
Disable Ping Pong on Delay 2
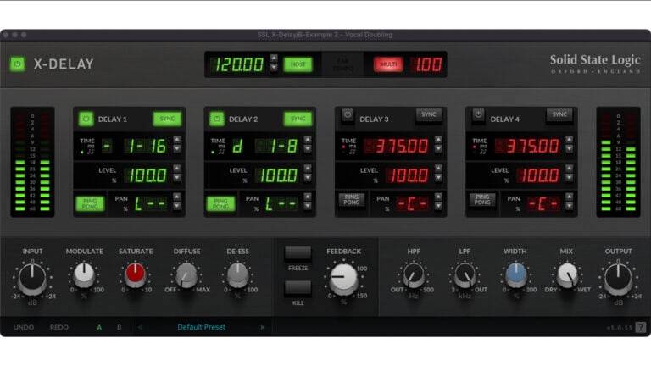221,203
